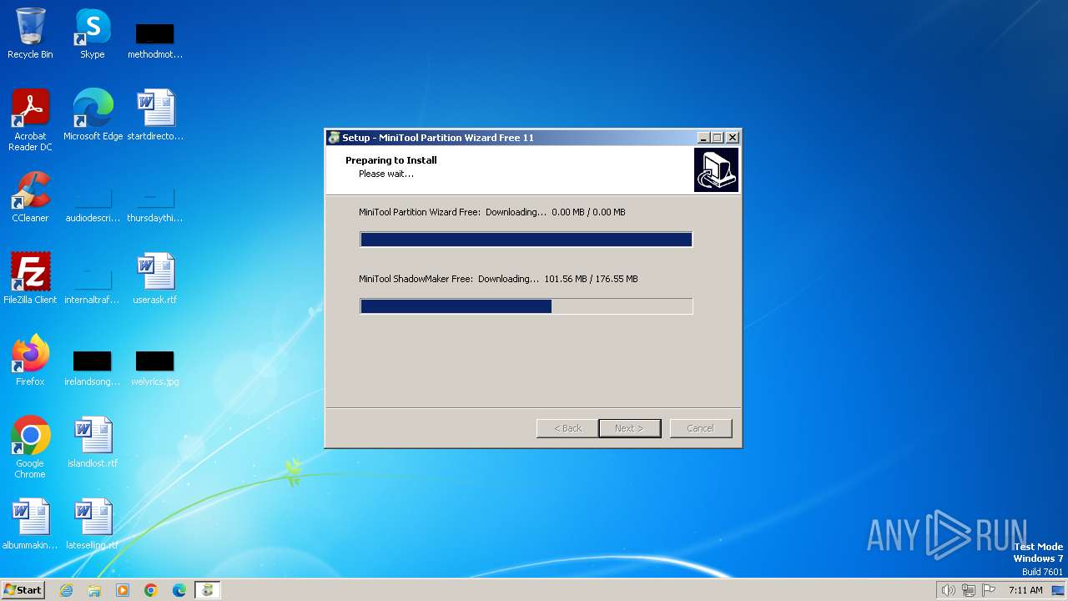Open Windows Explorer folder in taskbar
Image resolution: width=1068 pixels, height=601 pixels.
[x=94, y=590]
